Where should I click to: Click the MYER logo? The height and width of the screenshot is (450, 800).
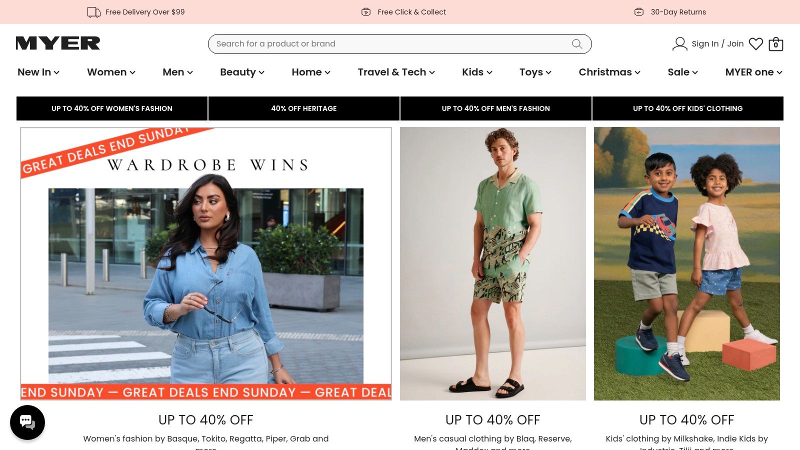(58, 43)
